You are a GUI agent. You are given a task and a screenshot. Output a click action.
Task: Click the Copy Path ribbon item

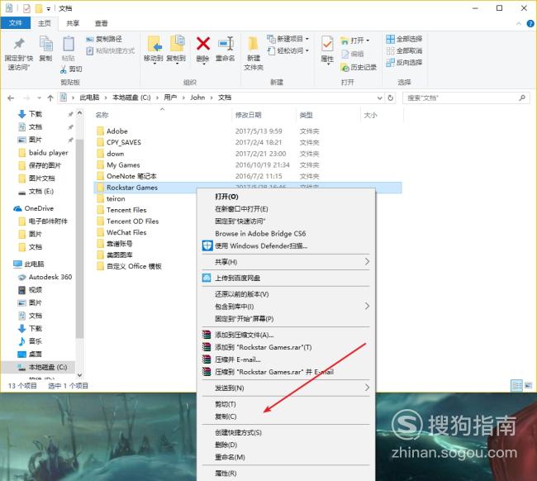point(104,39)
